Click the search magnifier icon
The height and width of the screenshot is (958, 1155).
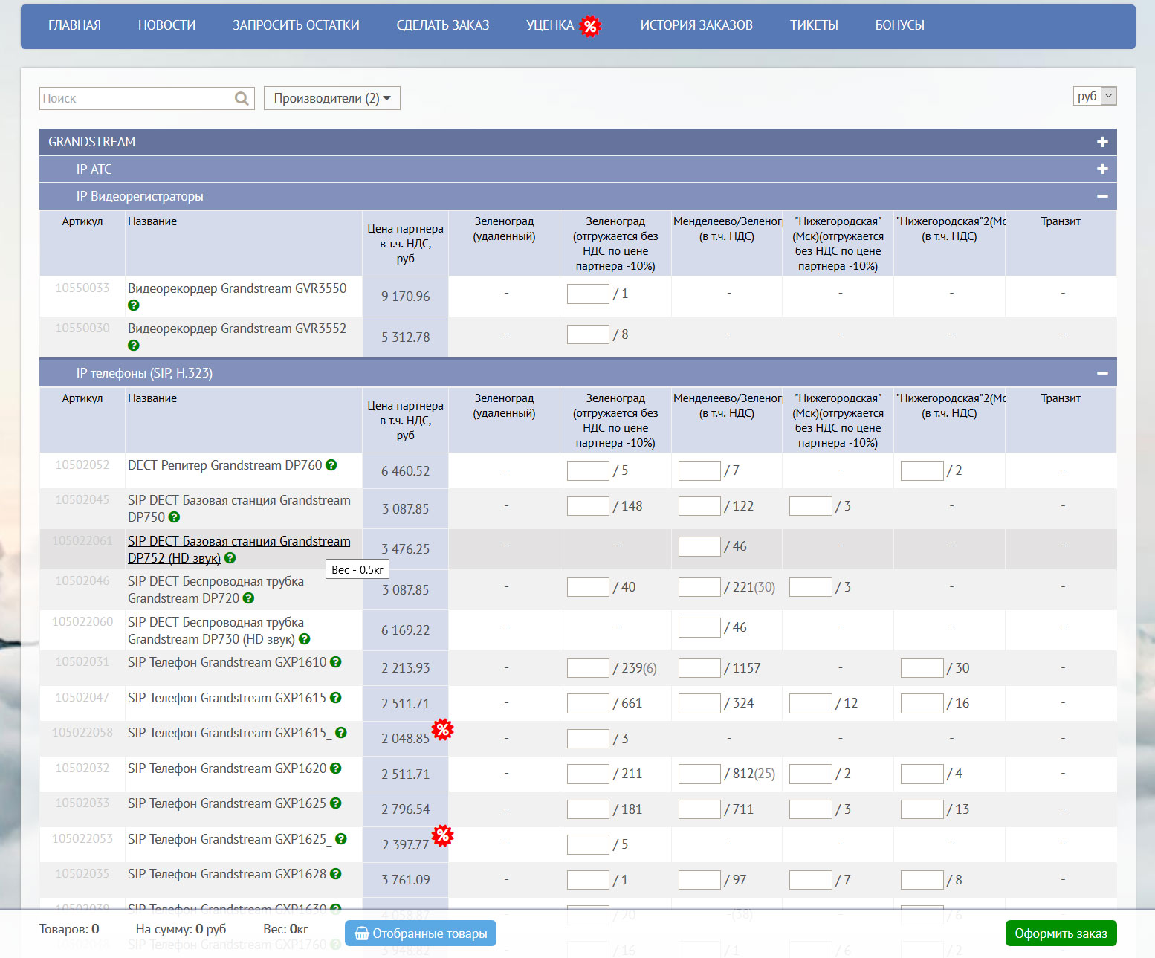[x=242, y=98]
